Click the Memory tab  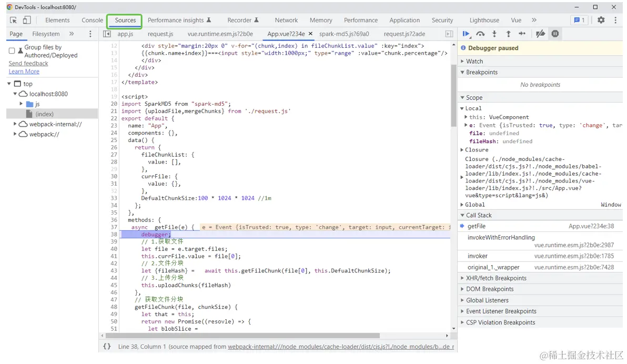[321, 20]
